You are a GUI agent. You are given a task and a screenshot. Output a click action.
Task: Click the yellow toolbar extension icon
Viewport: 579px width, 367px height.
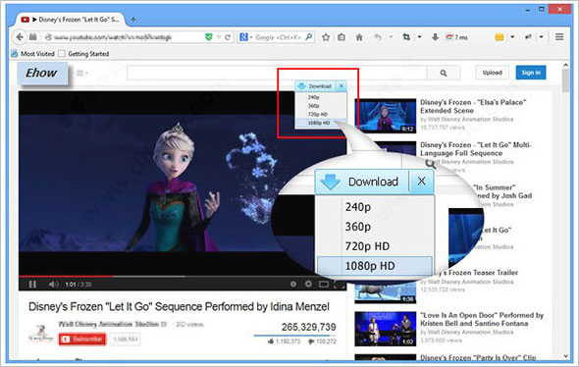coord(500,37)
